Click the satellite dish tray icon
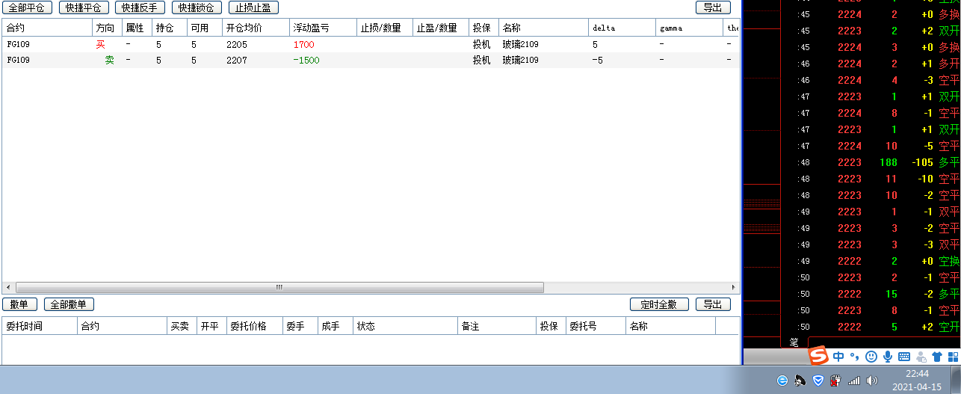Image resolution: width=961 pixels, height=394 pixels. point(800,381)
